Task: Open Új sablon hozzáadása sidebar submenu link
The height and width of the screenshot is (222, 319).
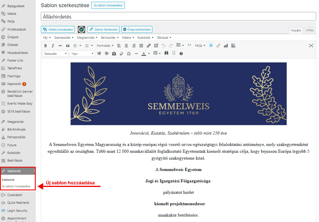Action: pyautogui.click(x=16, y=186)
